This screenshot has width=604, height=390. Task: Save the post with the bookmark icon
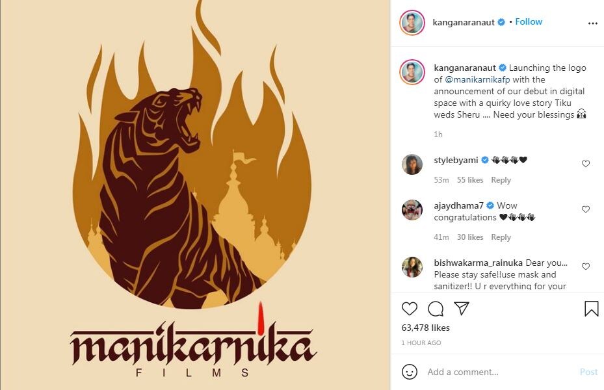pos(591,309)
